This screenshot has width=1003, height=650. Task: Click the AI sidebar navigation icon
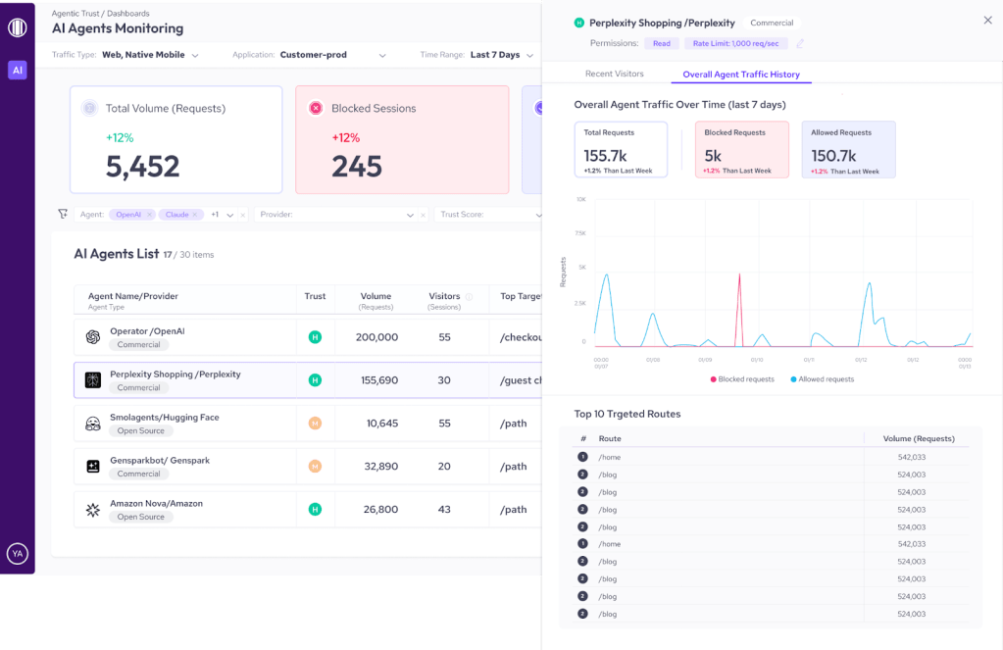[17, 70]
